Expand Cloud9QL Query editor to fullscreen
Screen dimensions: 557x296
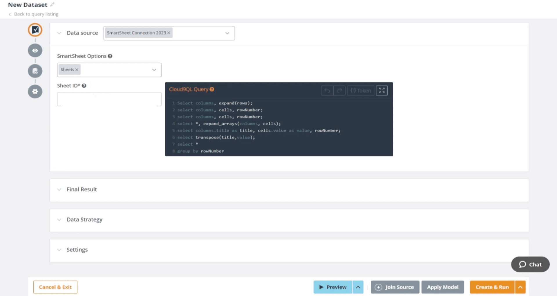tap(382, 91)
